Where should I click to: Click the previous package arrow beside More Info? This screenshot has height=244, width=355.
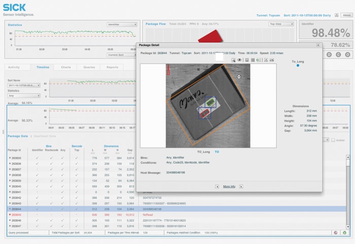217,186
